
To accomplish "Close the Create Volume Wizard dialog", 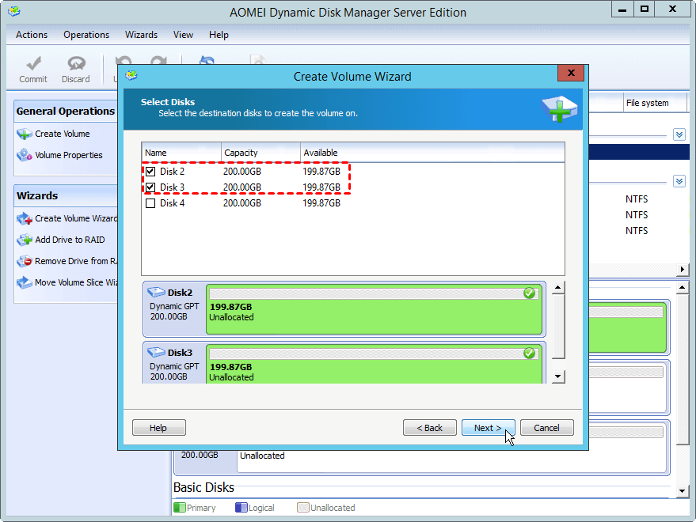I will 571,74.
